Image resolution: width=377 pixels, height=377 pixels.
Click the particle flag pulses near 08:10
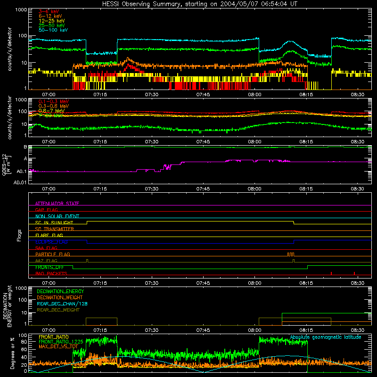click(290, 254)
